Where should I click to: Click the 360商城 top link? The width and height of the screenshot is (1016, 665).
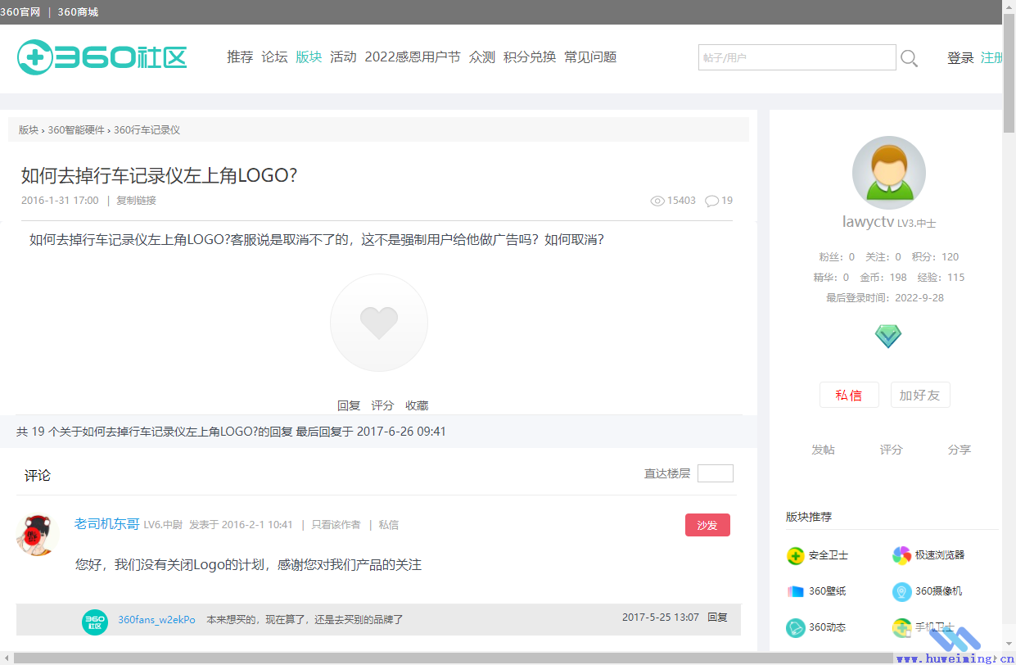78,12
